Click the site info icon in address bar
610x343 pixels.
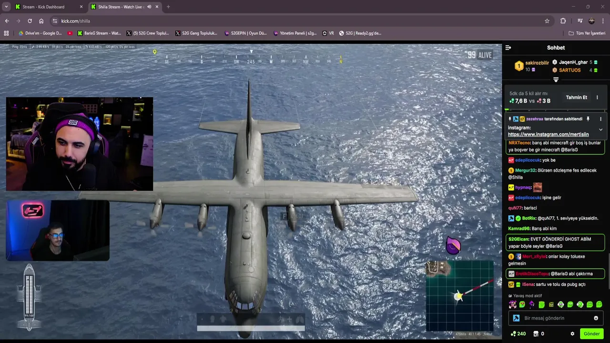55,21
